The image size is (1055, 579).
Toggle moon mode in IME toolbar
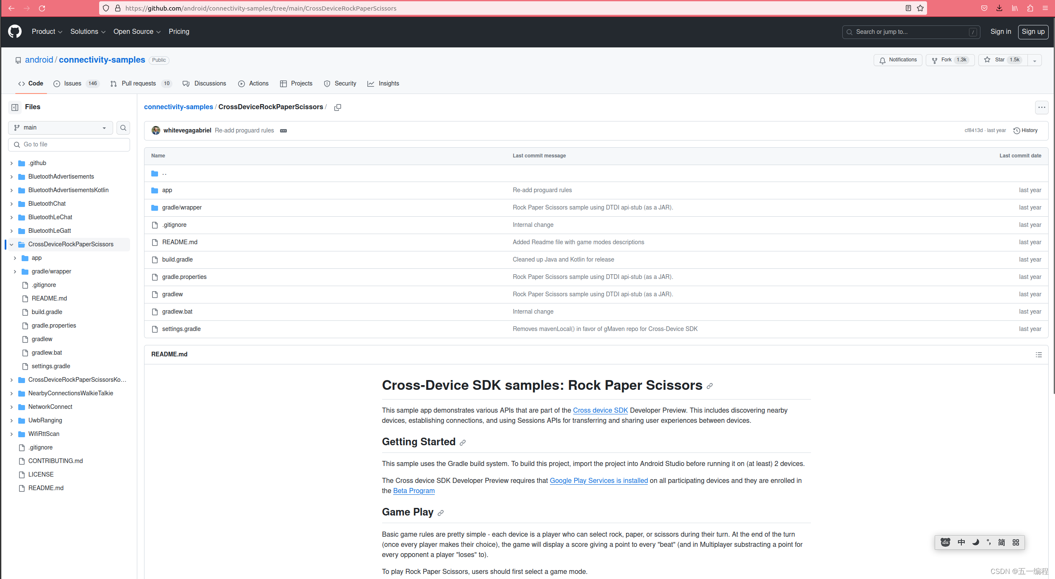point(975,542)
